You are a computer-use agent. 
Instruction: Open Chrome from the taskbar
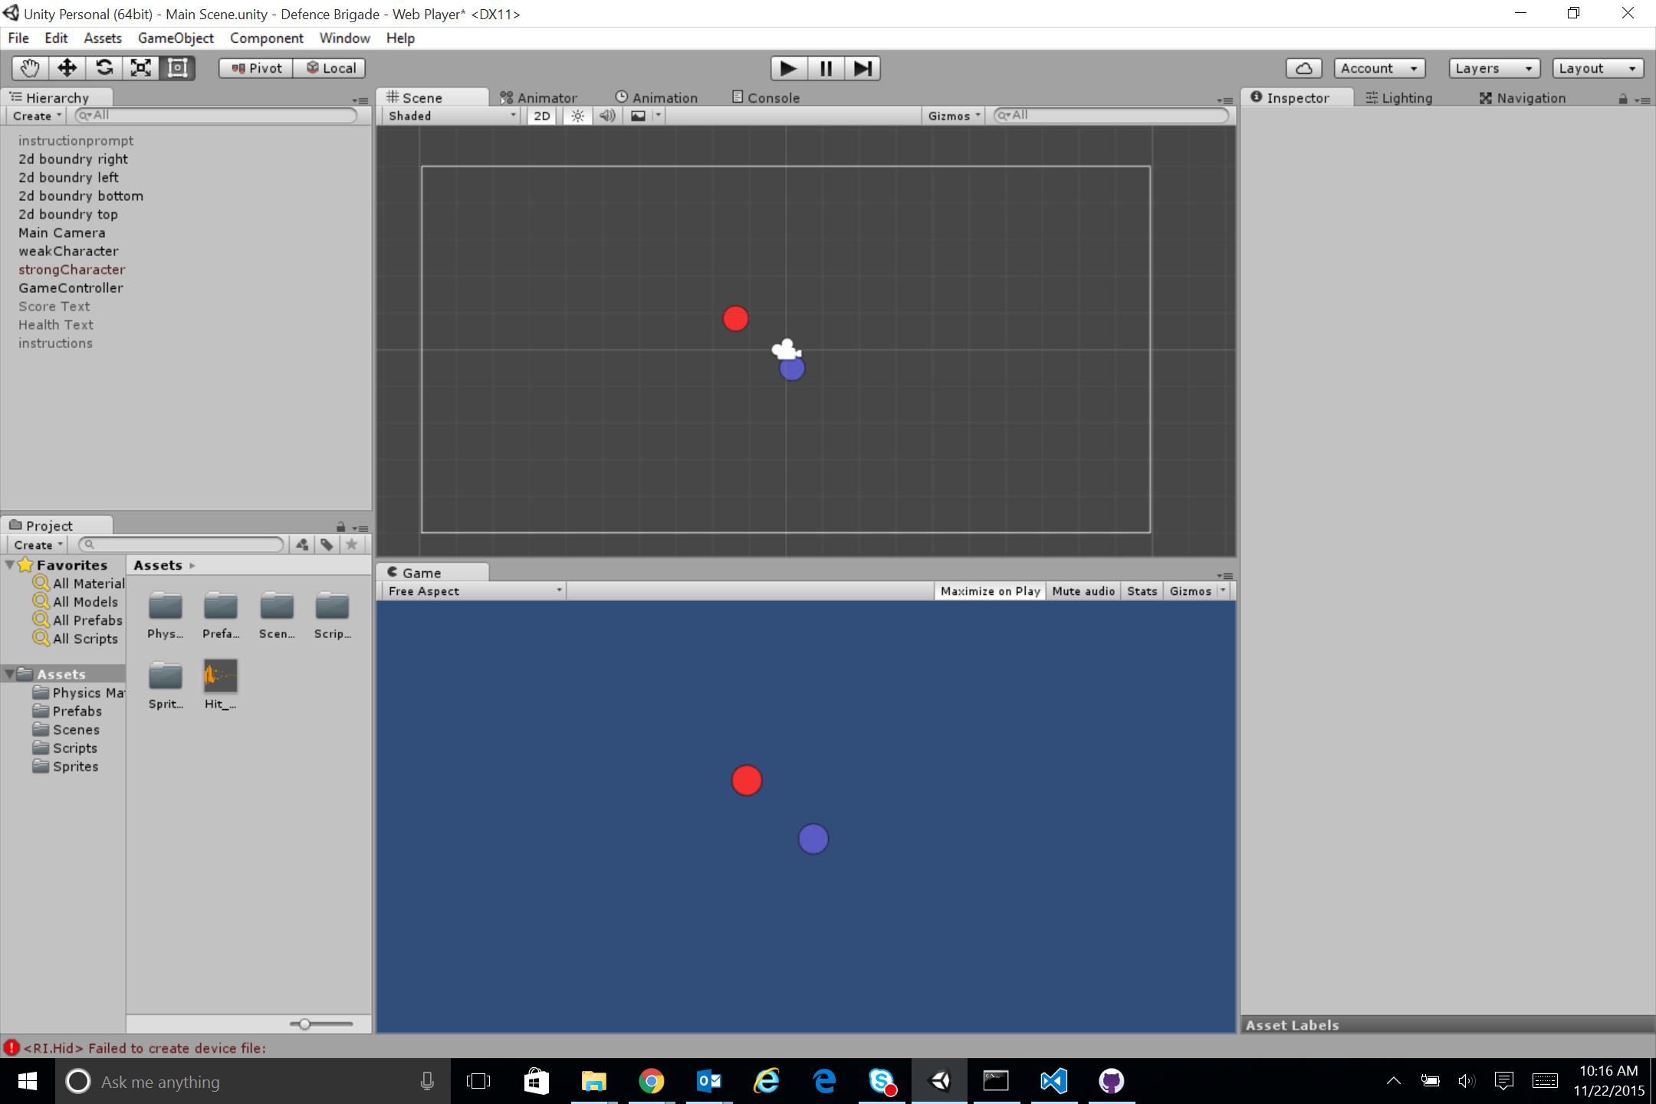pyautogui.click(x=651, y=1081)
